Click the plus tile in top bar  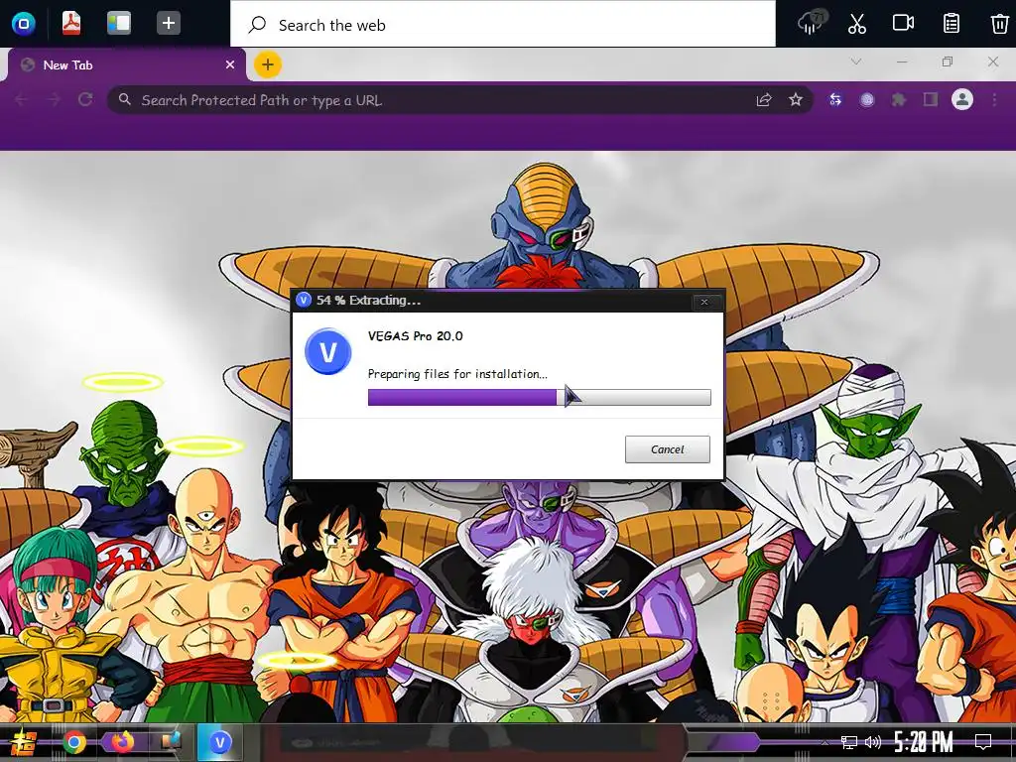[169, 24]
